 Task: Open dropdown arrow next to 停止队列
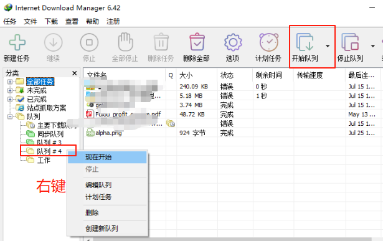tap(373, 45)
